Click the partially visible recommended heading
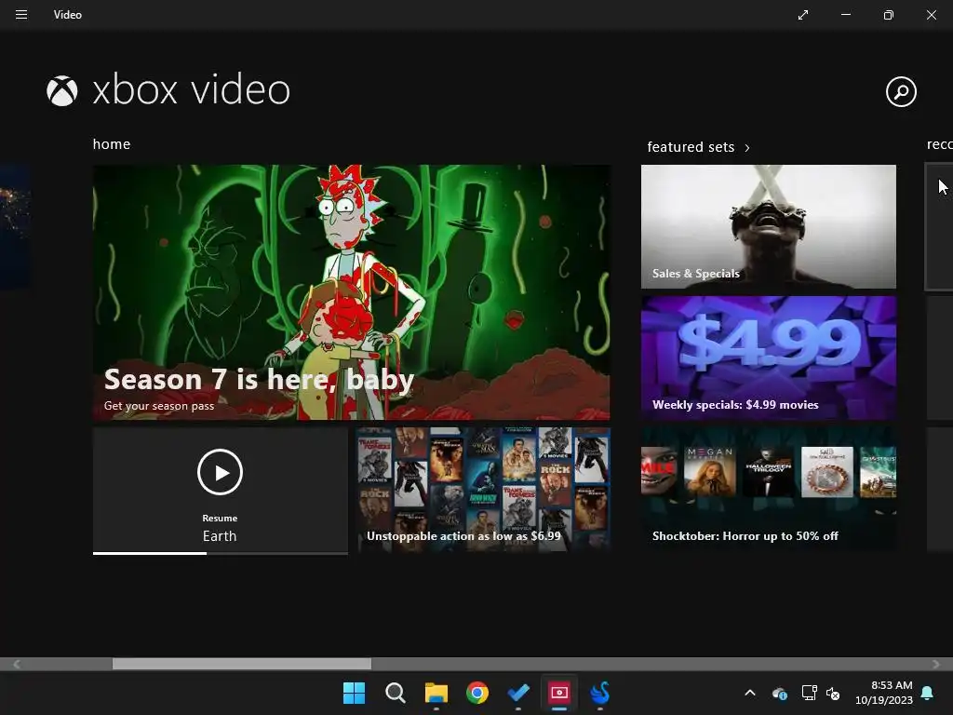Screen dimensions: 953x715 (940, 144)
